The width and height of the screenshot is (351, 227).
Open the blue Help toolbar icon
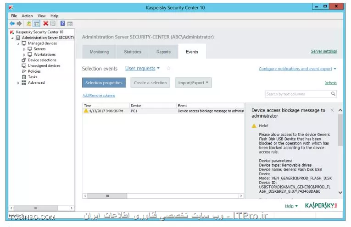tap(63, 23)
